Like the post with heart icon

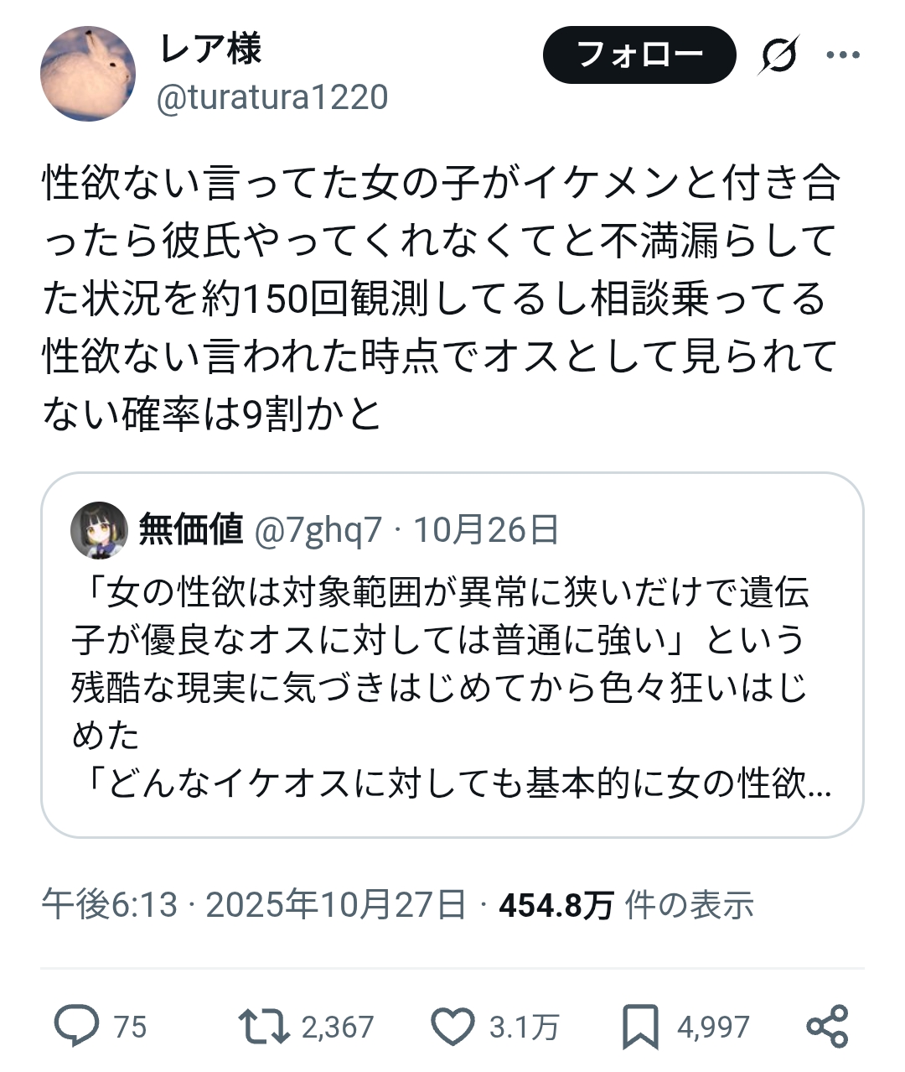[452, 1026]
